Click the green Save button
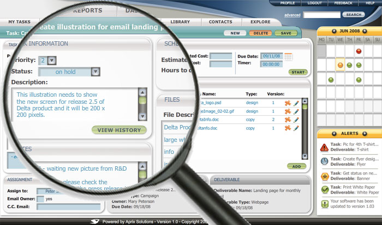Viewport: 382px width, 225px height. pyautogui.click(x=286, y=33)
